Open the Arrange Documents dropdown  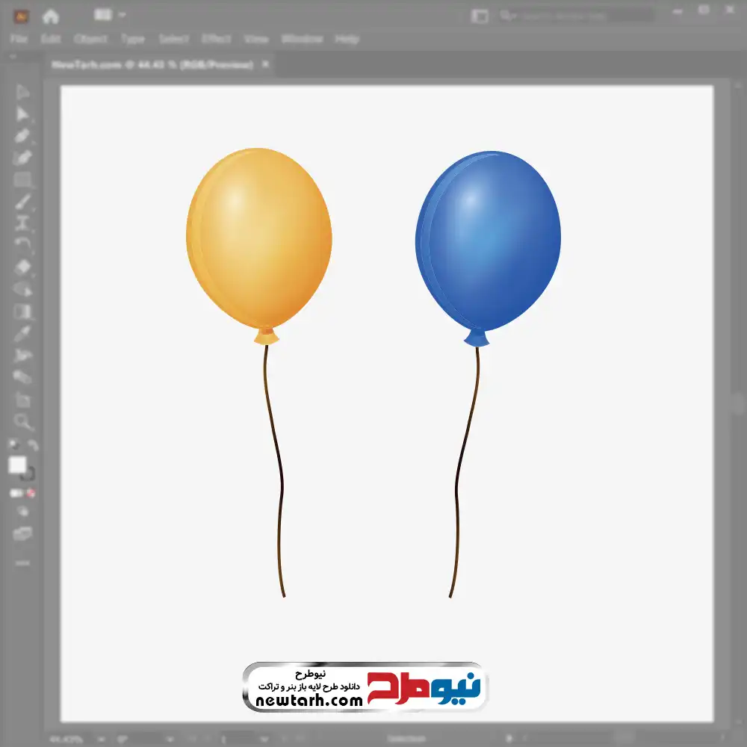tap(111, 15)
